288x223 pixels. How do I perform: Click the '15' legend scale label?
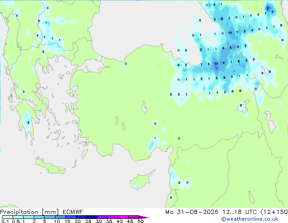click(x=67, y=221)
